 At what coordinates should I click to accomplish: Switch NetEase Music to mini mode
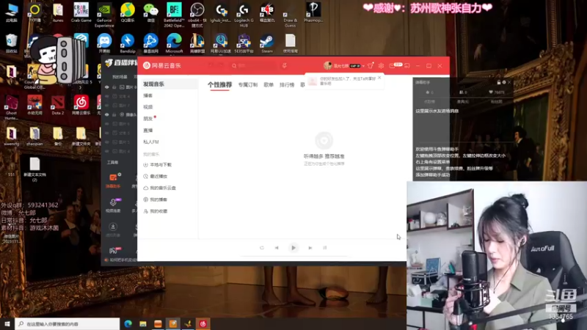click(x=407, y=65)
